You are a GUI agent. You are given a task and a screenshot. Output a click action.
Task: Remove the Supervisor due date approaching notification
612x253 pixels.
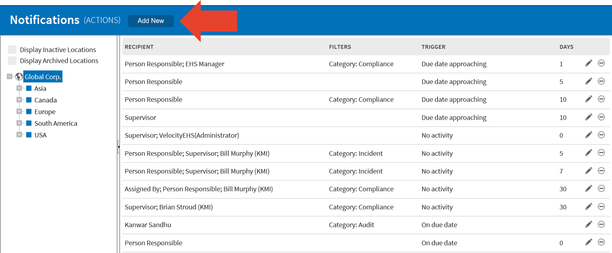point(601,117)
